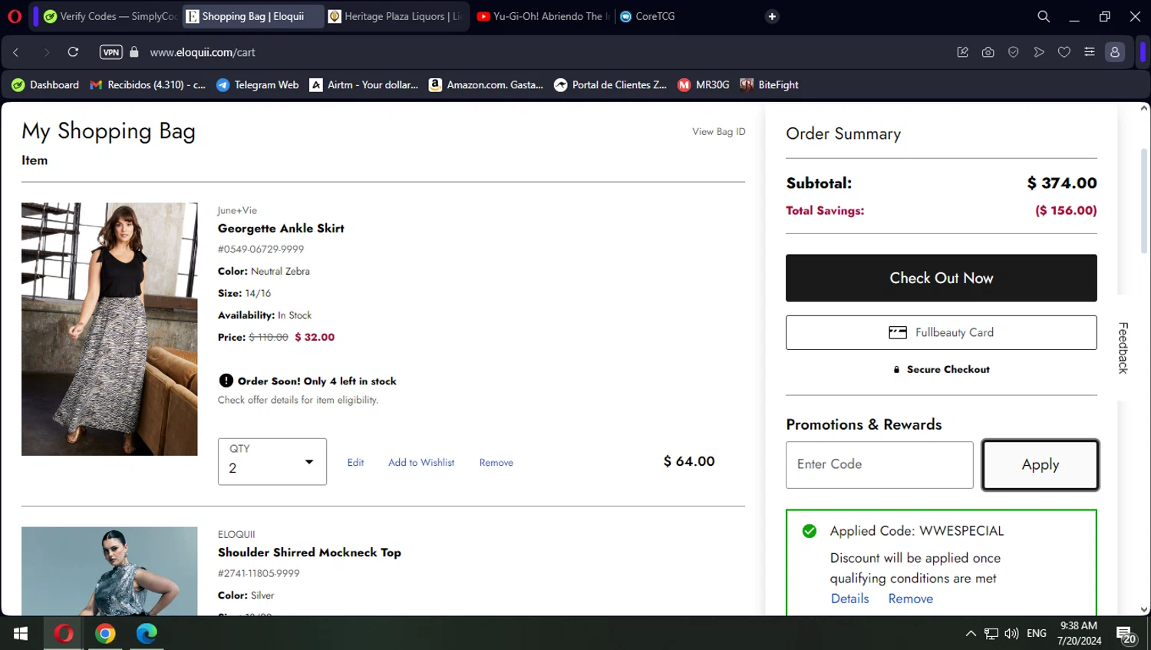Click View Bag ID link
Screen dimensions: 1151x650
point(718,132)
